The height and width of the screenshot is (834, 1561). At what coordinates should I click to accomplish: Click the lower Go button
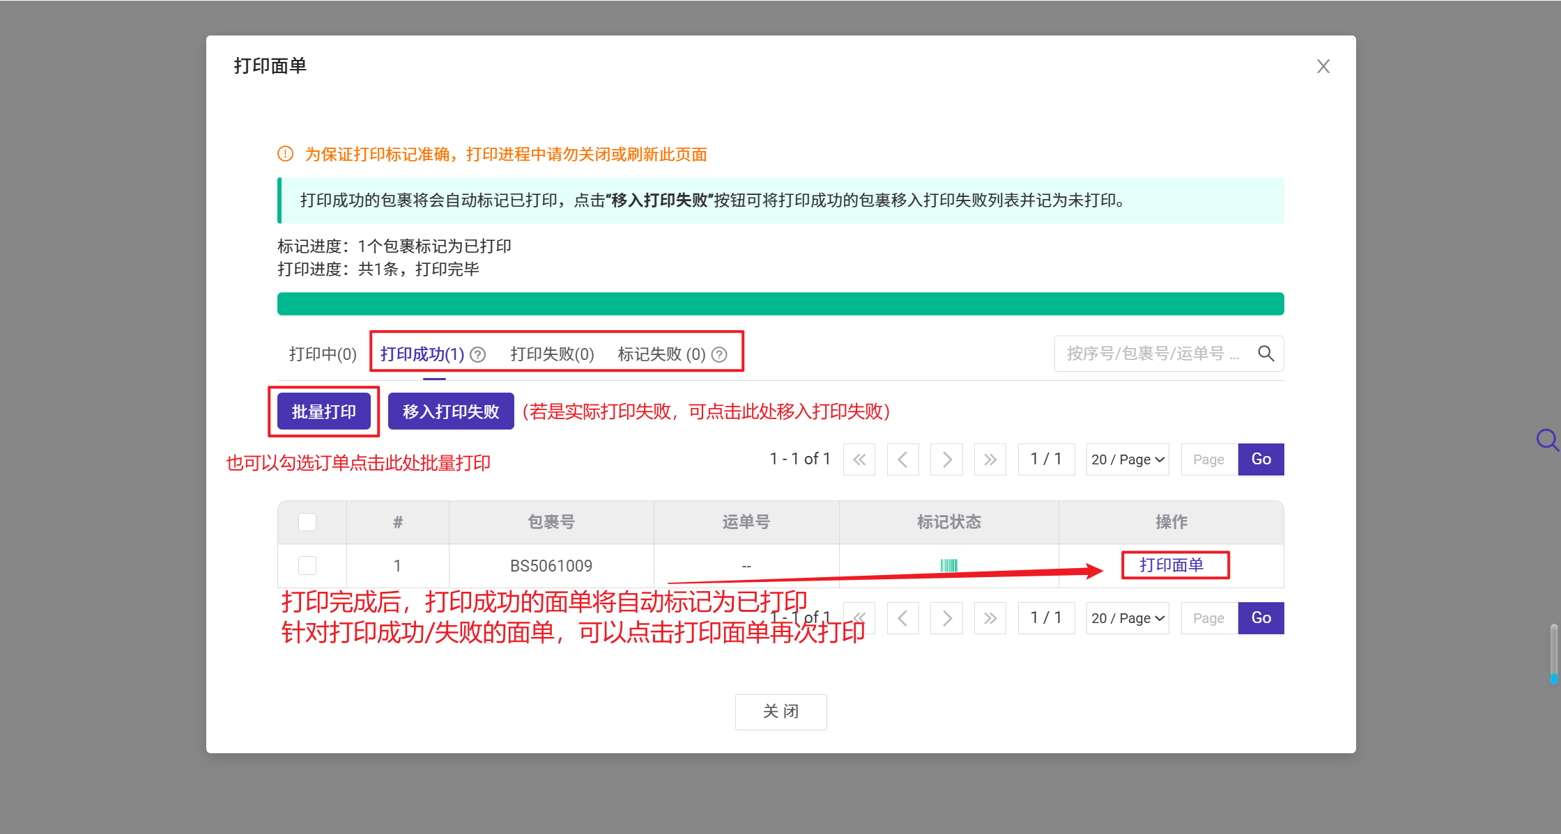[x=1261, y=618]
